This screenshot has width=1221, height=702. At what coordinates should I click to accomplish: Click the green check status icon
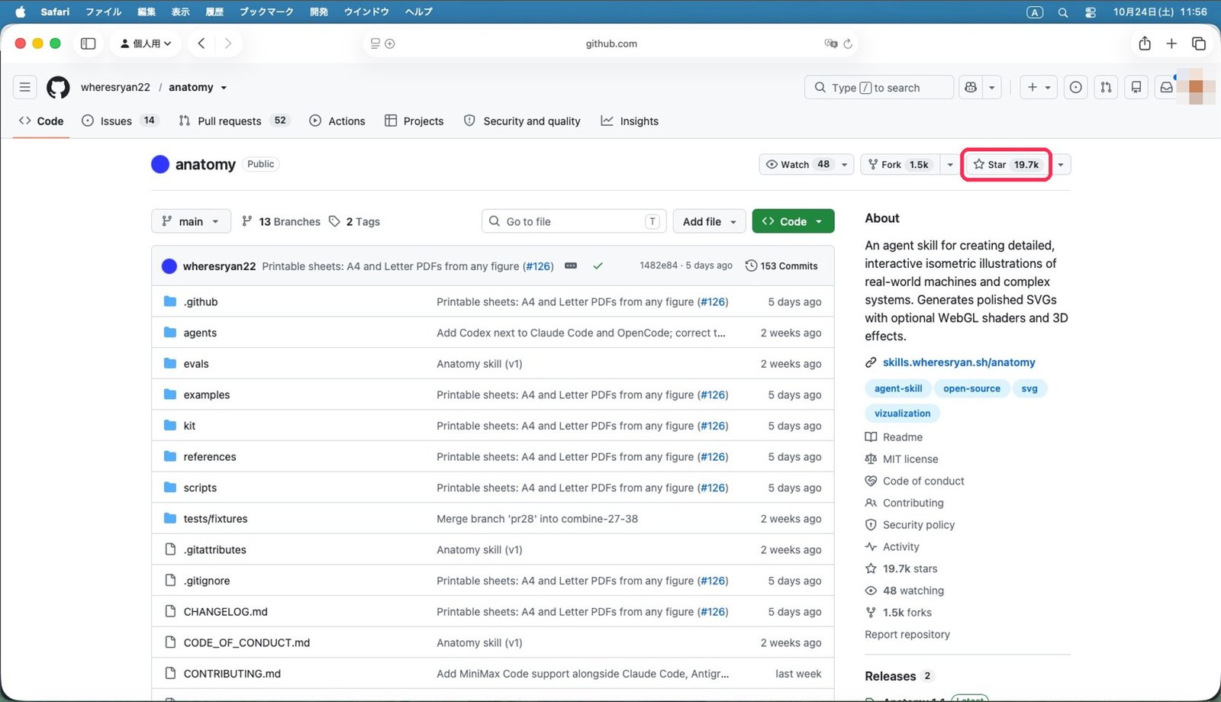(598, 266)
